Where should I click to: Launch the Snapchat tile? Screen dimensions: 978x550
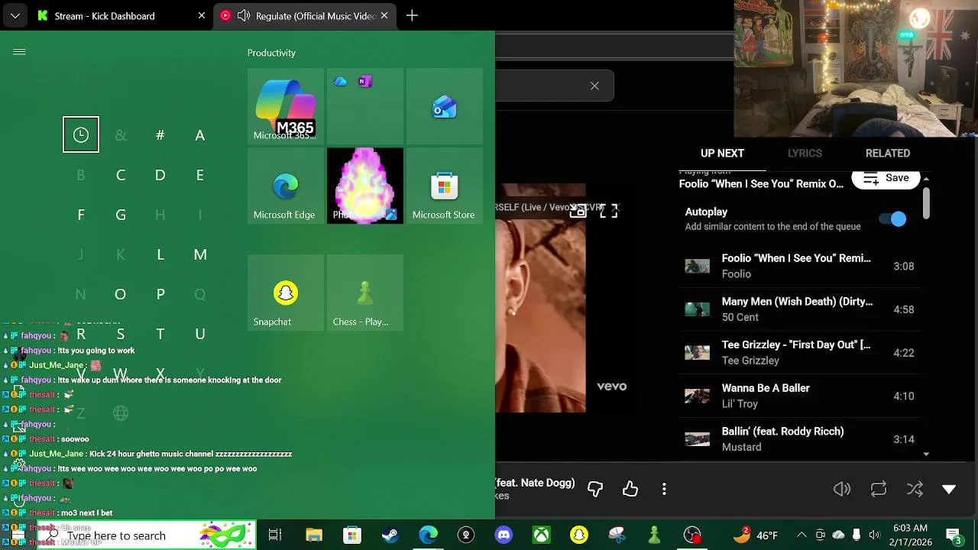pos(285,292)
